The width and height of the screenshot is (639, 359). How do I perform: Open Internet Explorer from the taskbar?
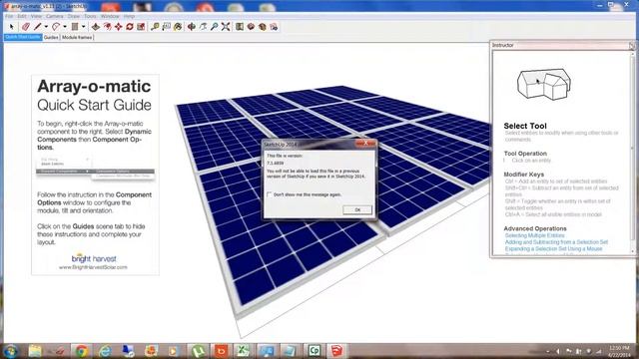pyautogui.click(x=105, y=350)
